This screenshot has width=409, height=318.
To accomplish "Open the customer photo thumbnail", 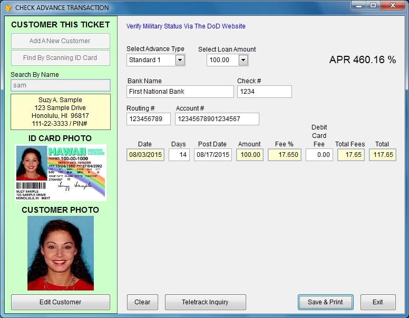I will tap(61, 253).
